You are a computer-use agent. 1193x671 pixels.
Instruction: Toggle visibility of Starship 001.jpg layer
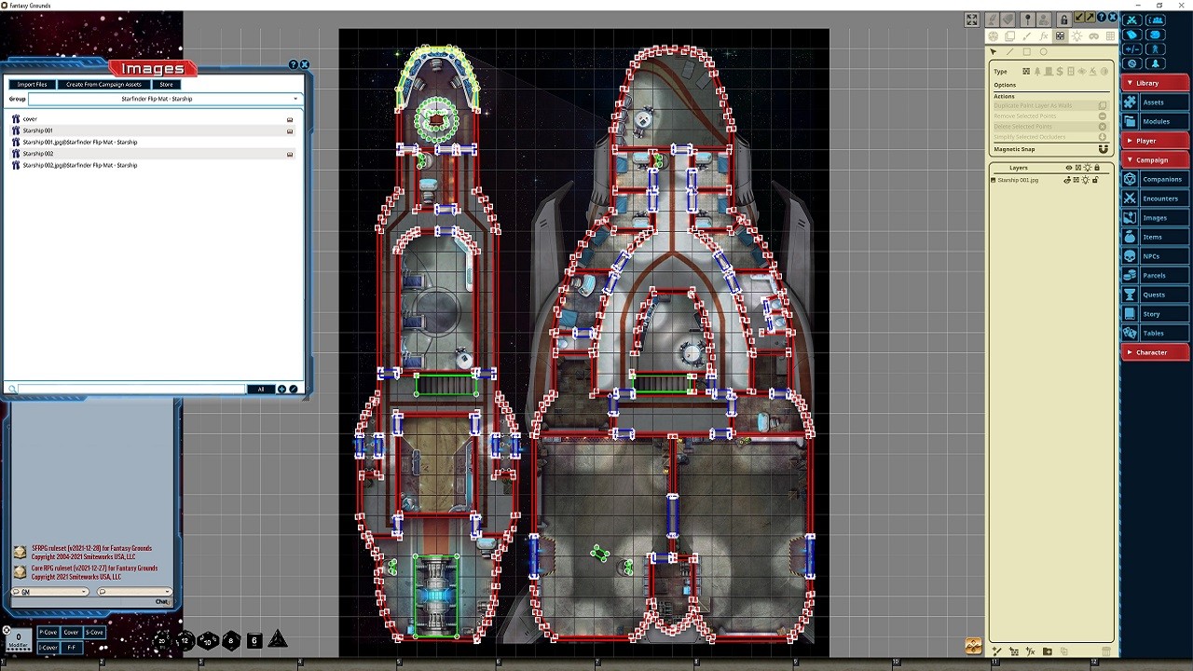tap(1067, 180)
